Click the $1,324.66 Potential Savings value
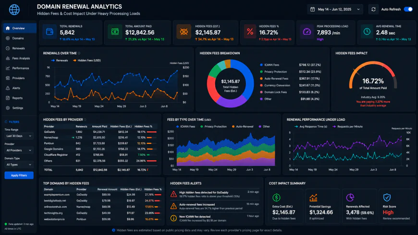Screen dimensions: 418x235 point(321,212)
